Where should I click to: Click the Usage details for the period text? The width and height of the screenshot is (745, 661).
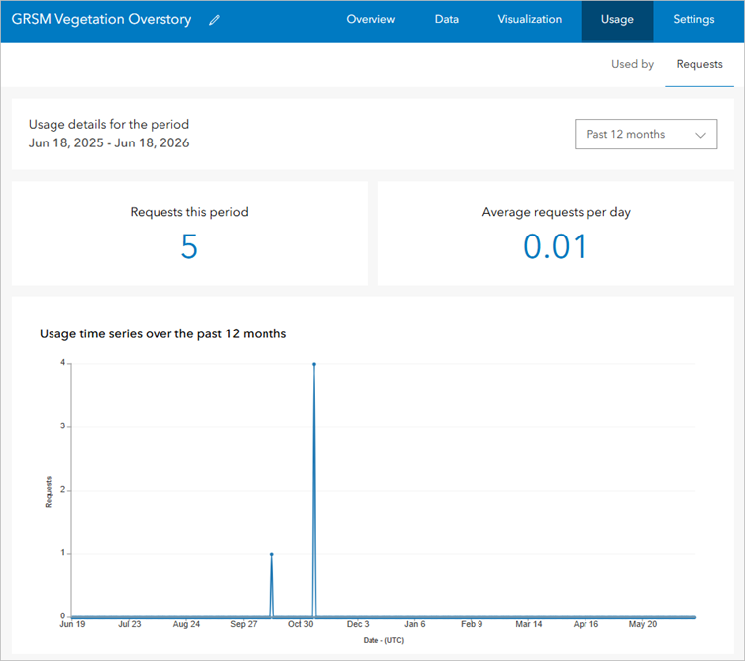[109, 125]
